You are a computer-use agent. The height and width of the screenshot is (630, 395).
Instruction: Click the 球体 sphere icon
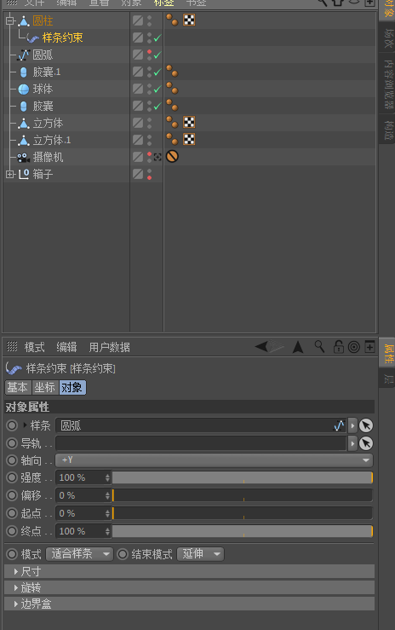point(24,90)
